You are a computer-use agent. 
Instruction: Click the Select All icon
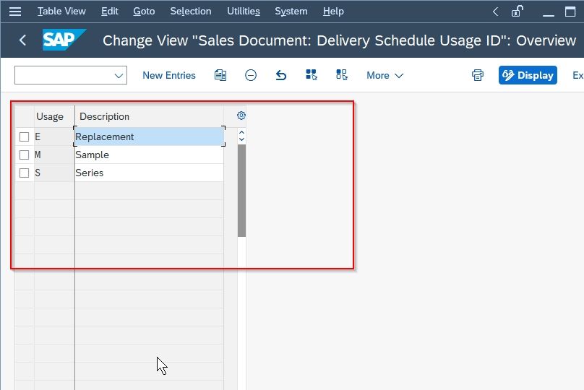tap(312, 75)
